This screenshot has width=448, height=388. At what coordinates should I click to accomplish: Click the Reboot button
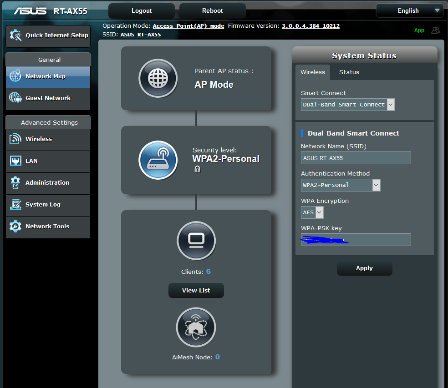212,11
